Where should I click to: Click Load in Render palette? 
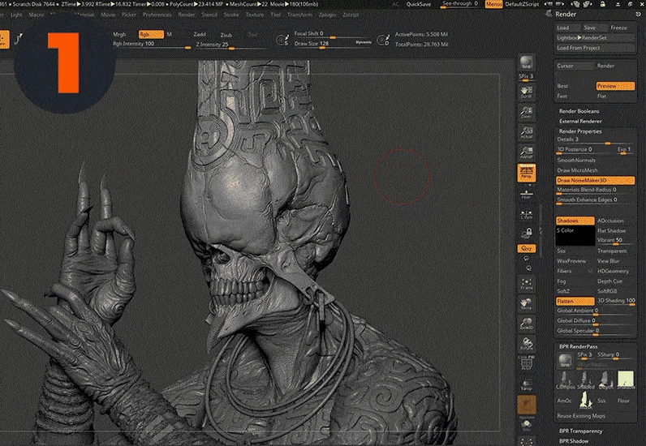567,28
